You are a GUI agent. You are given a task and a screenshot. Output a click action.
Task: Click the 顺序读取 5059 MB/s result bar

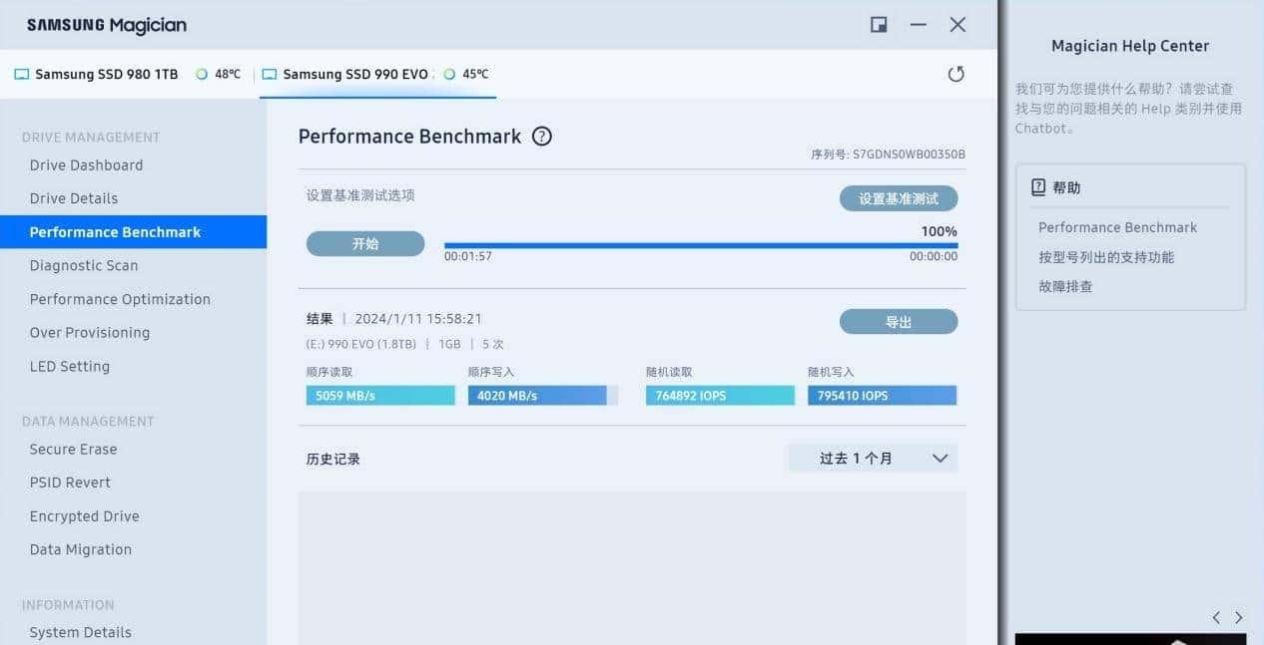tap(380, 396)
